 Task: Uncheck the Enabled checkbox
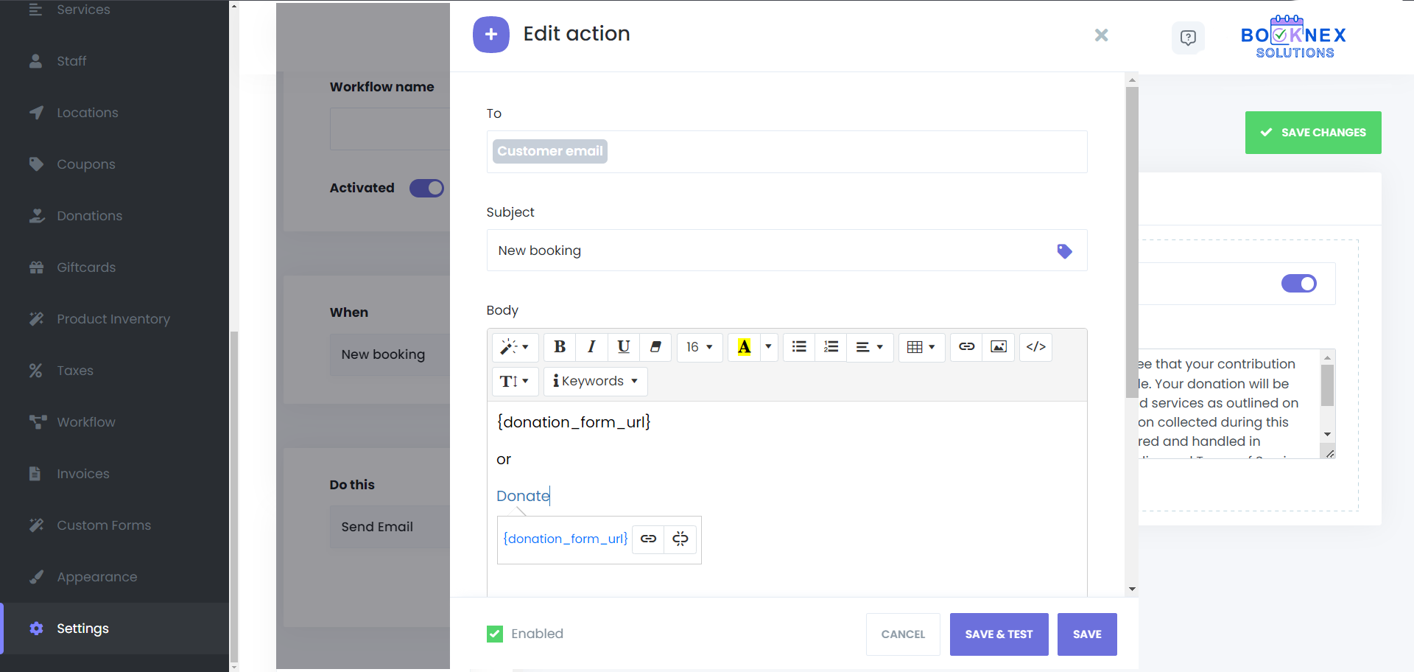click(x=495, y=634)
